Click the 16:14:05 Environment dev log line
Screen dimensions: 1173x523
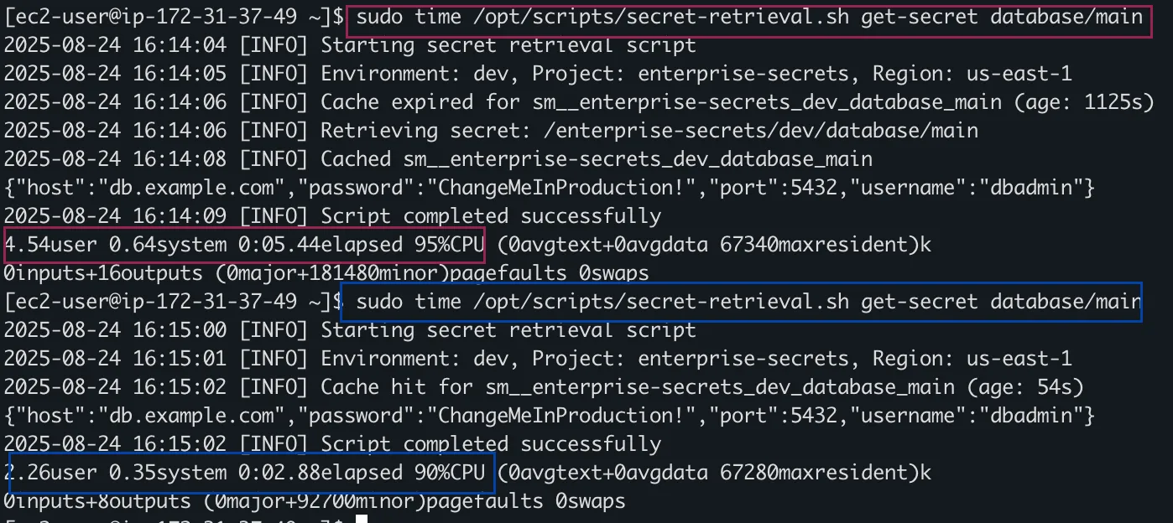tap(538, 74)
